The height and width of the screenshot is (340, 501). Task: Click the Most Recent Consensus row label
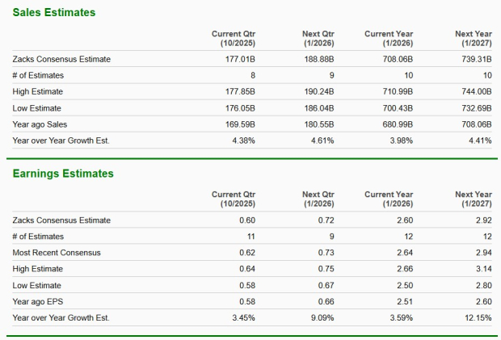[x=57, y=253]
